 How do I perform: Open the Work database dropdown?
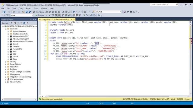pyautogui.click(x=32, y=15)
